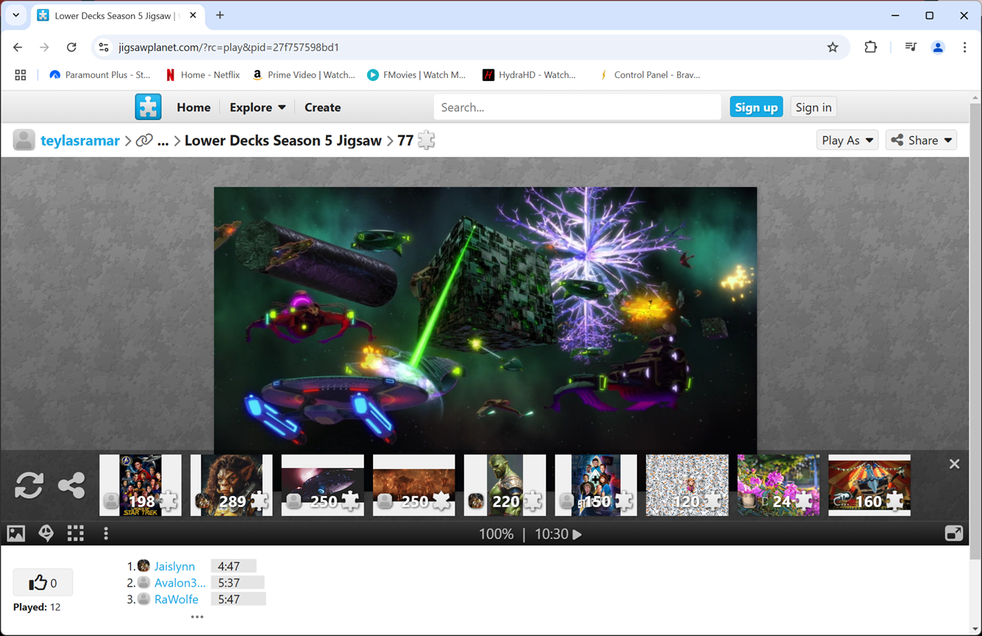The width and height of the screenshot is (982, 636).
Task: Click the restart puzzle refresh arrows icon
Action: [29, 485]
